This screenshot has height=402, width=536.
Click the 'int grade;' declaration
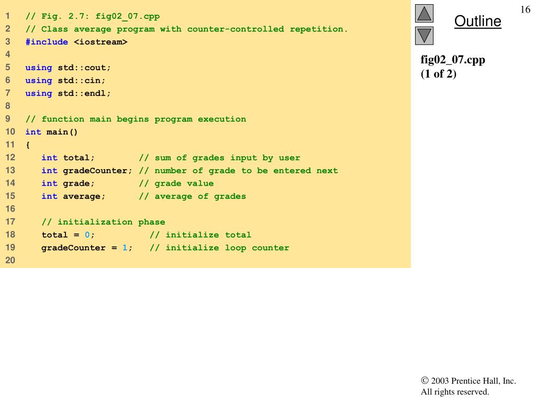point(68,184)
